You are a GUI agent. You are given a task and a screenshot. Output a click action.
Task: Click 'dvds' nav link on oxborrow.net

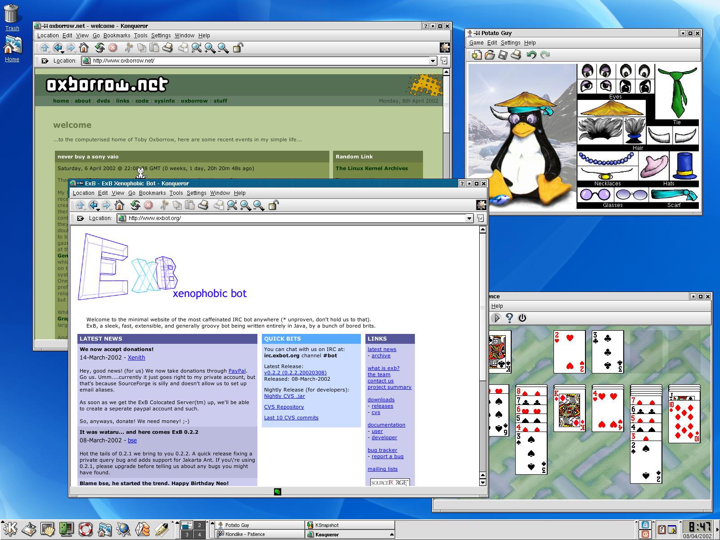click(x=103, y=101)
